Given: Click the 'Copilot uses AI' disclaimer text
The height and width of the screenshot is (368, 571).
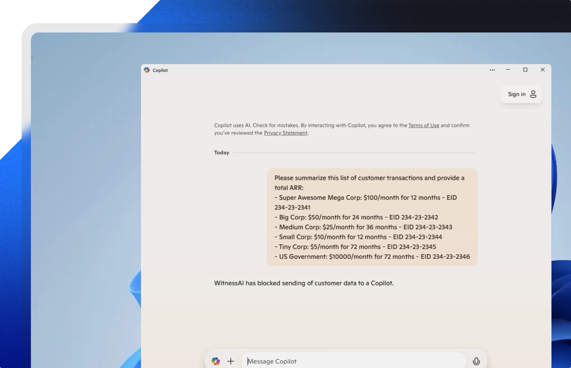Looking at the screenshot, I should (342, 129).
